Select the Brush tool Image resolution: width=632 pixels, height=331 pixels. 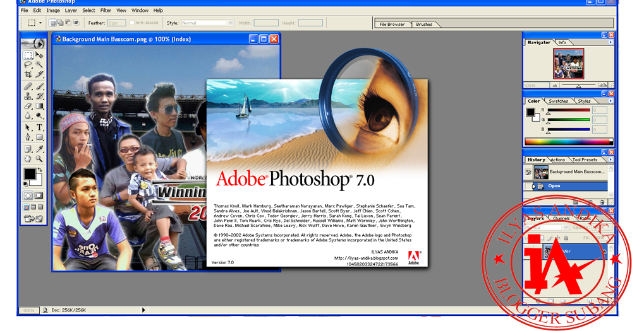coord(39,86)
